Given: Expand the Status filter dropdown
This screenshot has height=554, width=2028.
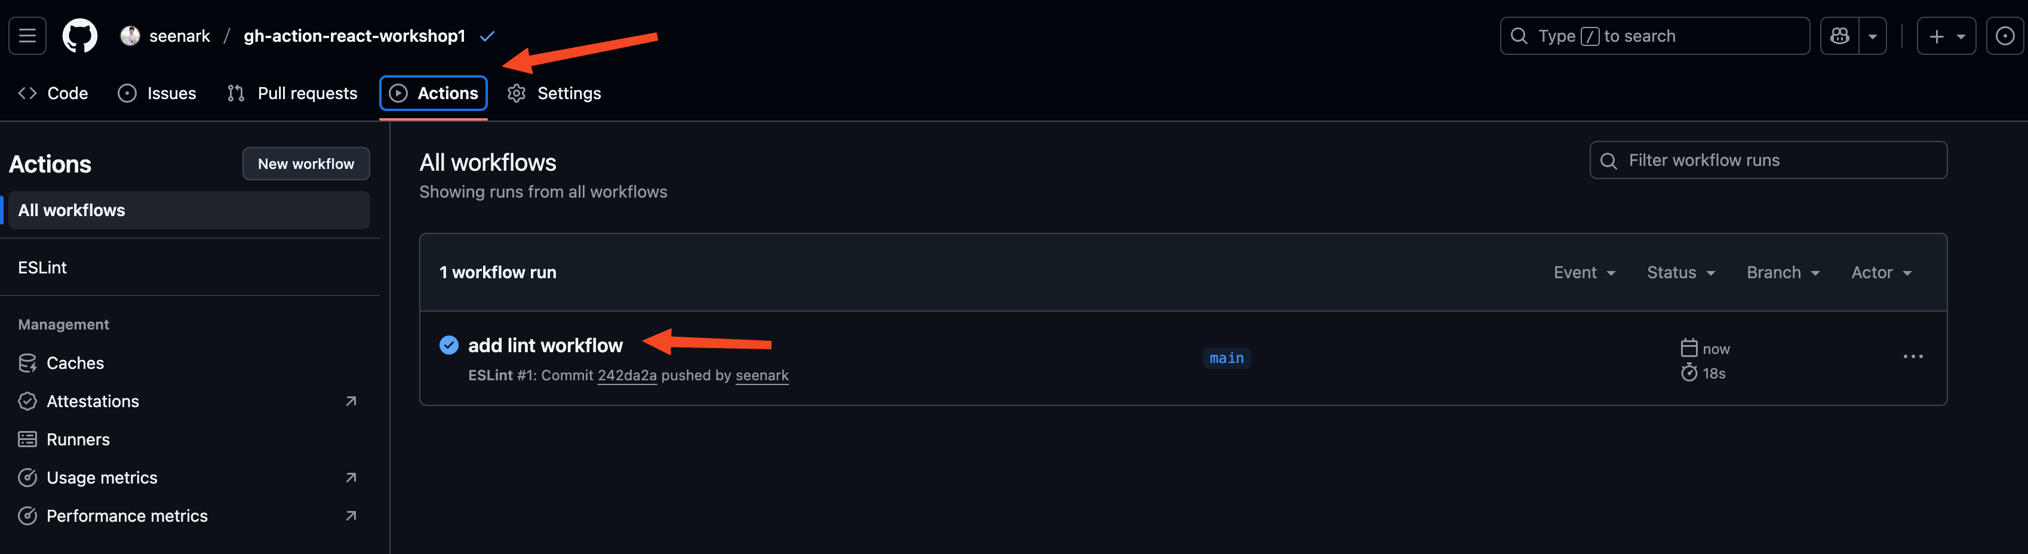Looking at the screenshot, I should (1681, 272).
